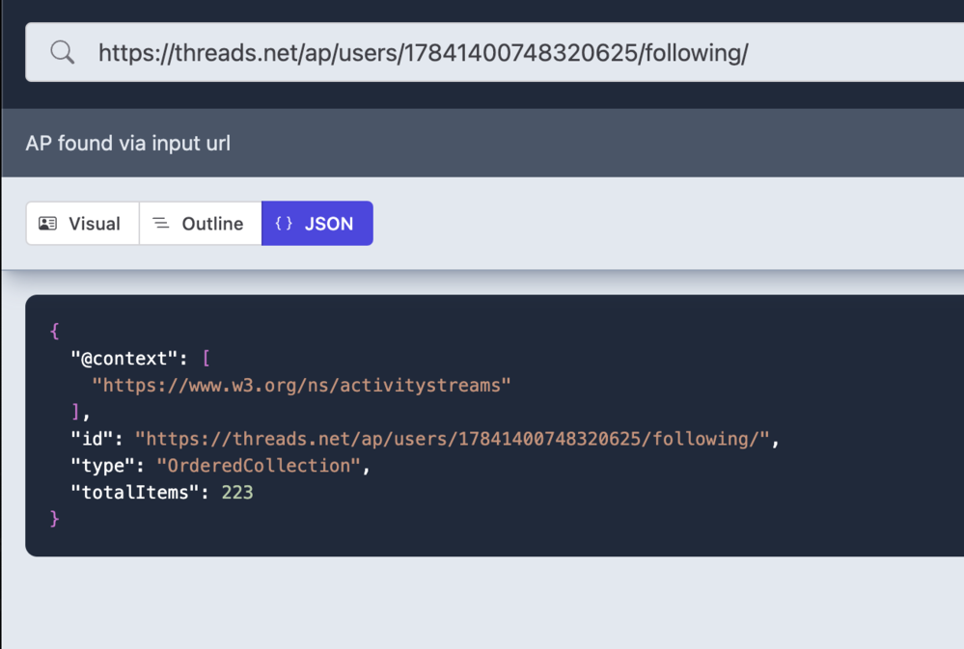Viewport: 964px width, 649px height.
Task: Click the Outline tab's list icon
Action: [x=161, y=224]
